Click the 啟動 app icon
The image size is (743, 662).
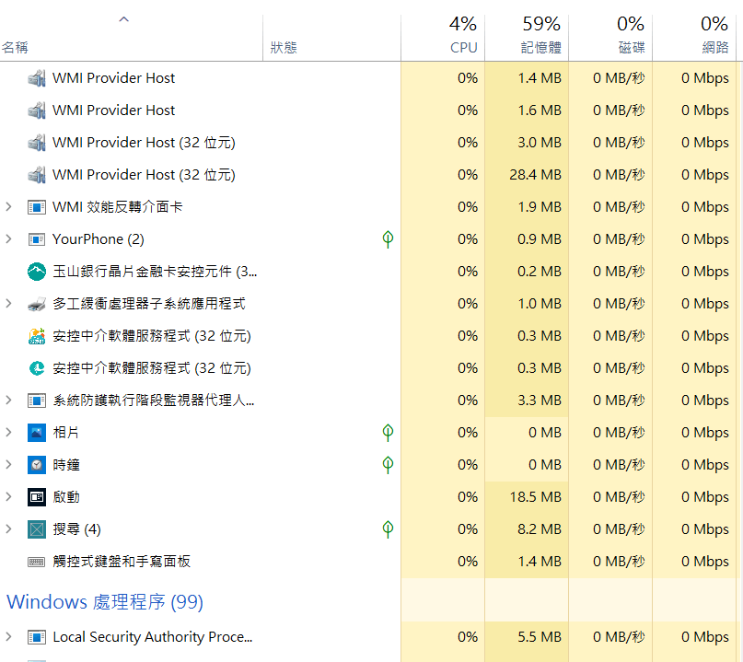tap(37, 497)
